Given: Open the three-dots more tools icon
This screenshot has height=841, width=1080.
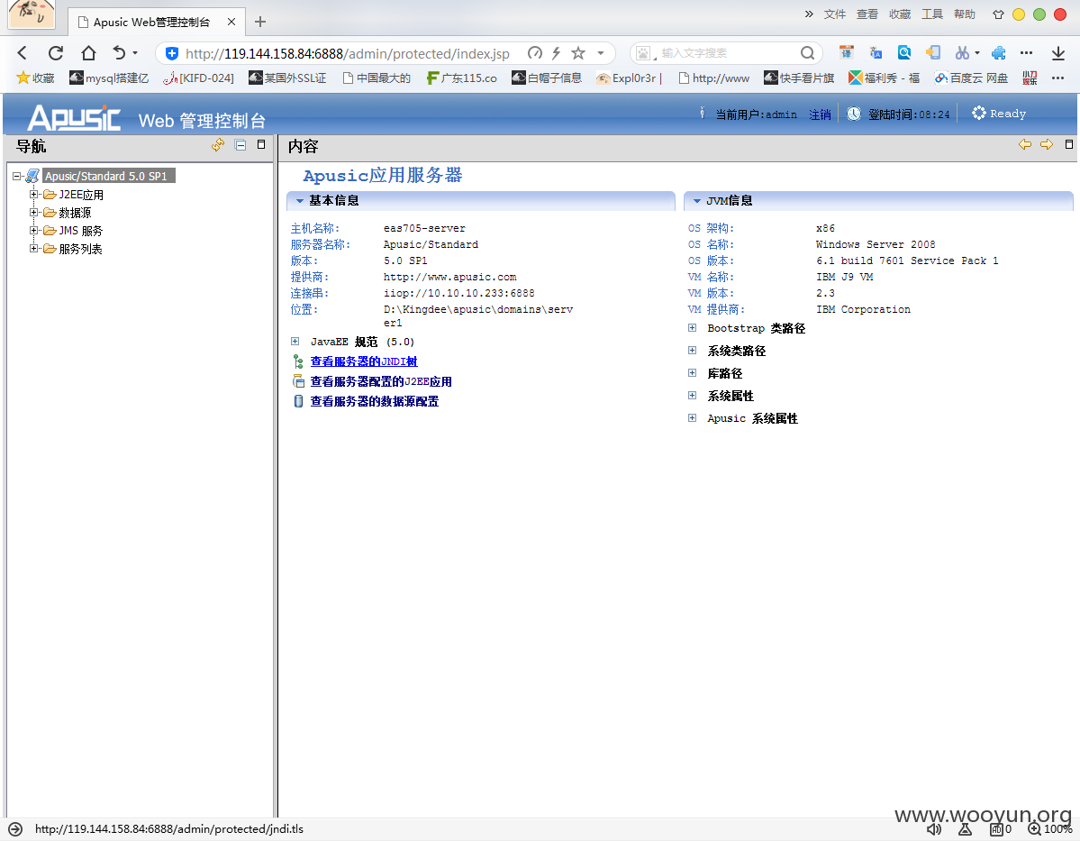Looking at the screenshot, I should point(1026,53).
